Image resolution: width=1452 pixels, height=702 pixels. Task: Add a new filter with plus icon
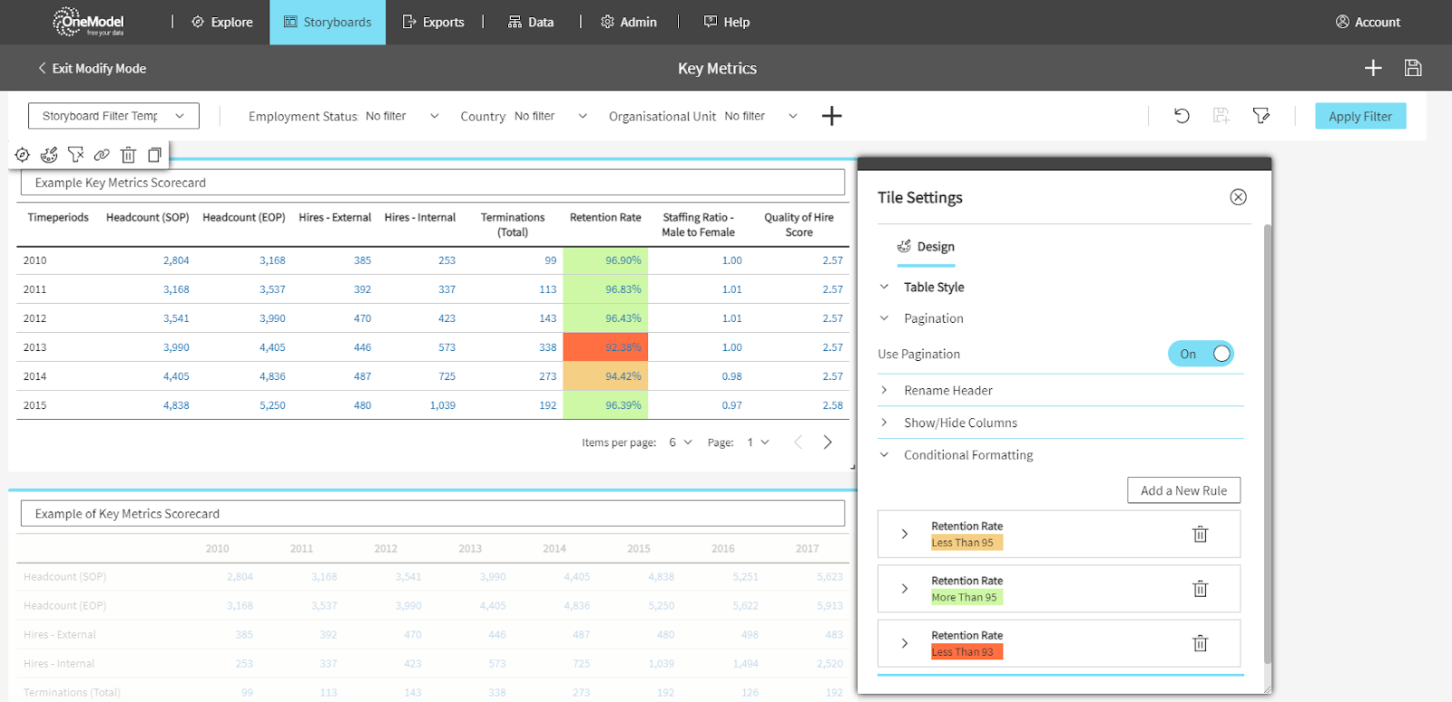tap(831, 116)
